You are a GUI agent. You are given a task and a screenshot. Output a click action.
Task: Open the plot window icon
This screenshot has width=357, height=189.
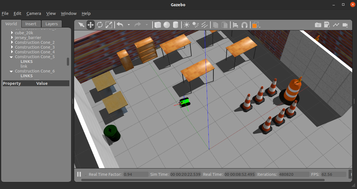point(336,25)
